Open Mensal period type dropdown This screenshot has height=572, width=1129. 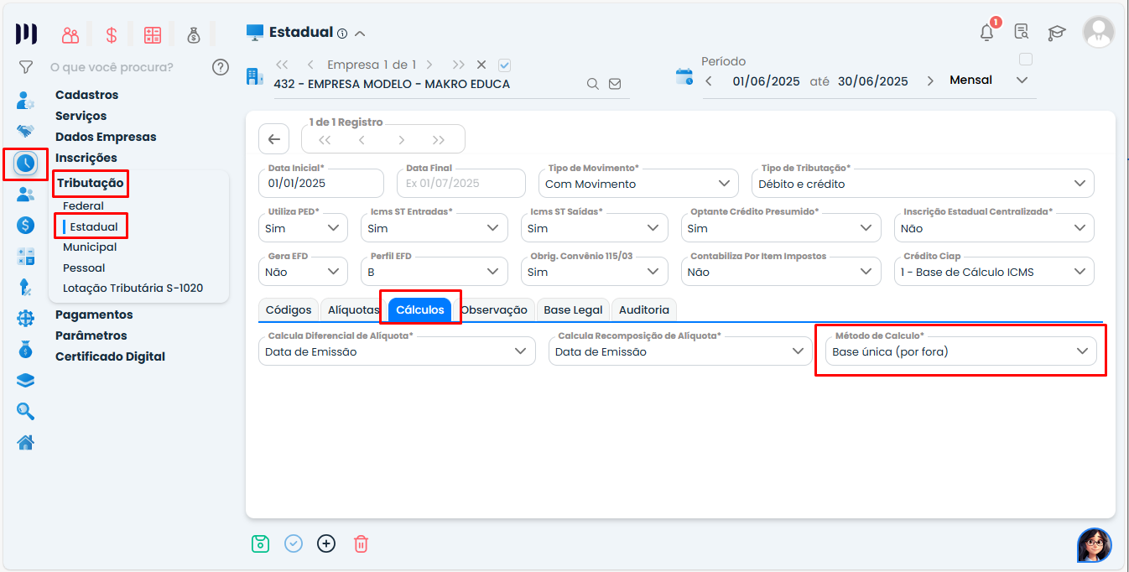click(988, 81)
